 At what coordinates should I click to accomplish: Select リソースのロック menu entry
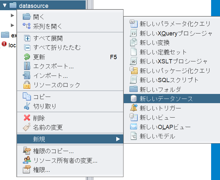[70, 85]
